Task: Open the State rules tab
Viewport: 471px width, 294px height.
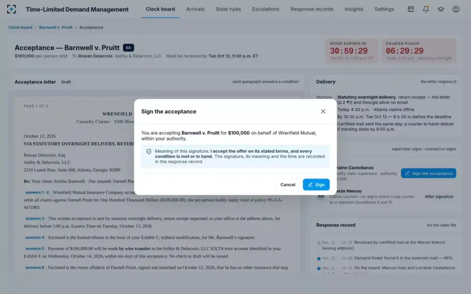Action: (228, 9)
